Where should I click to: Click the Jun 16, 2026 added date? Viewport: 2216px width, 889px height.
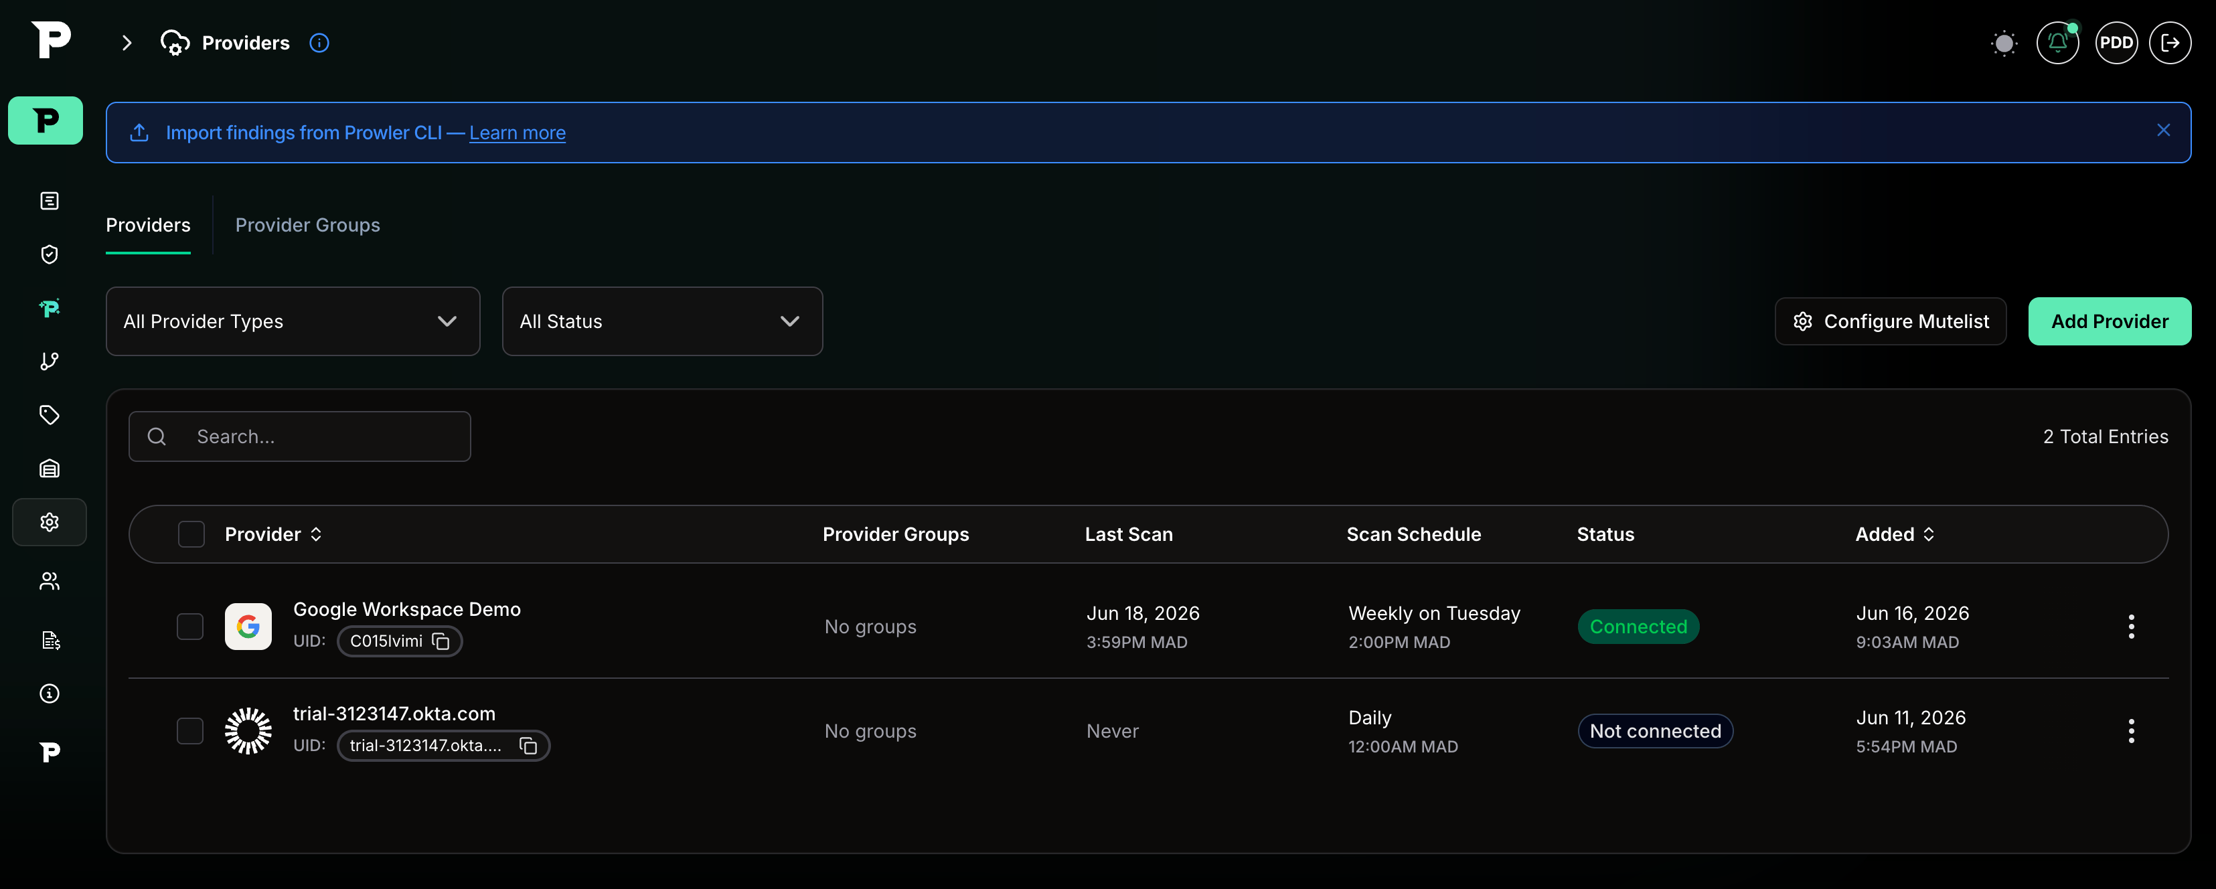1911,613
